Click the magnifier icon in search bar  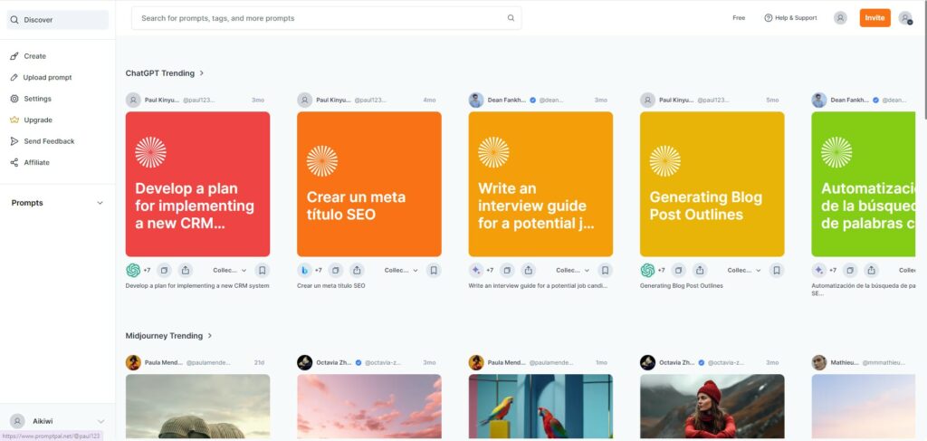tap(511, 18)
